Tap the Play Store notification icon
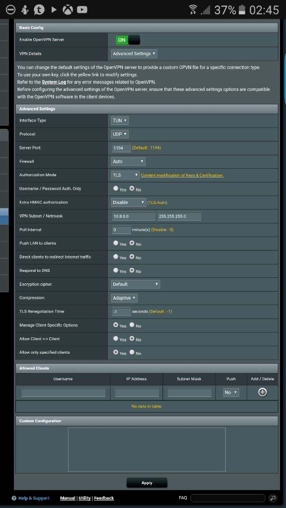Screen dimensions: 286x508 (x=54, y=10)
